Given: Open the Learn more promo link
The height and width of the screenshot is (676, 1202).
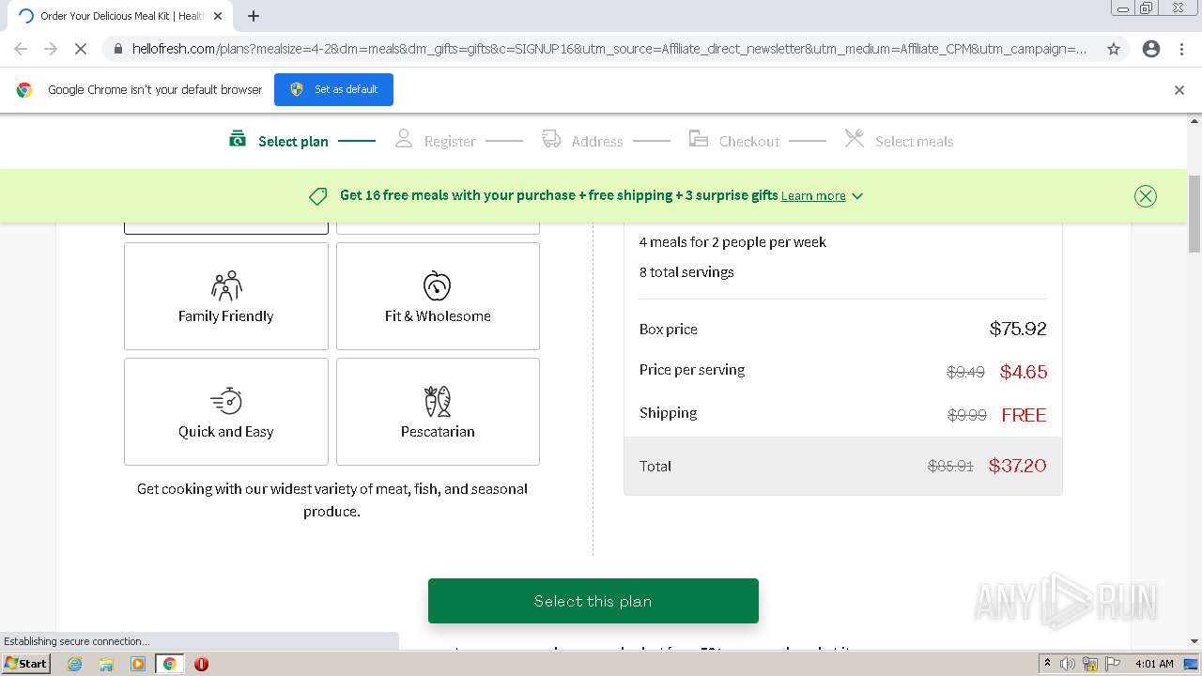Looking at the screenshot, I should tap(813, 196).
